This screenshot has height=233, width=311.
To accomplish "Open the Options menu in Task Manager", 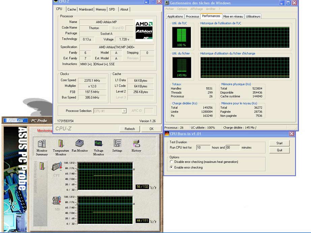I will (x=182, y=9).
